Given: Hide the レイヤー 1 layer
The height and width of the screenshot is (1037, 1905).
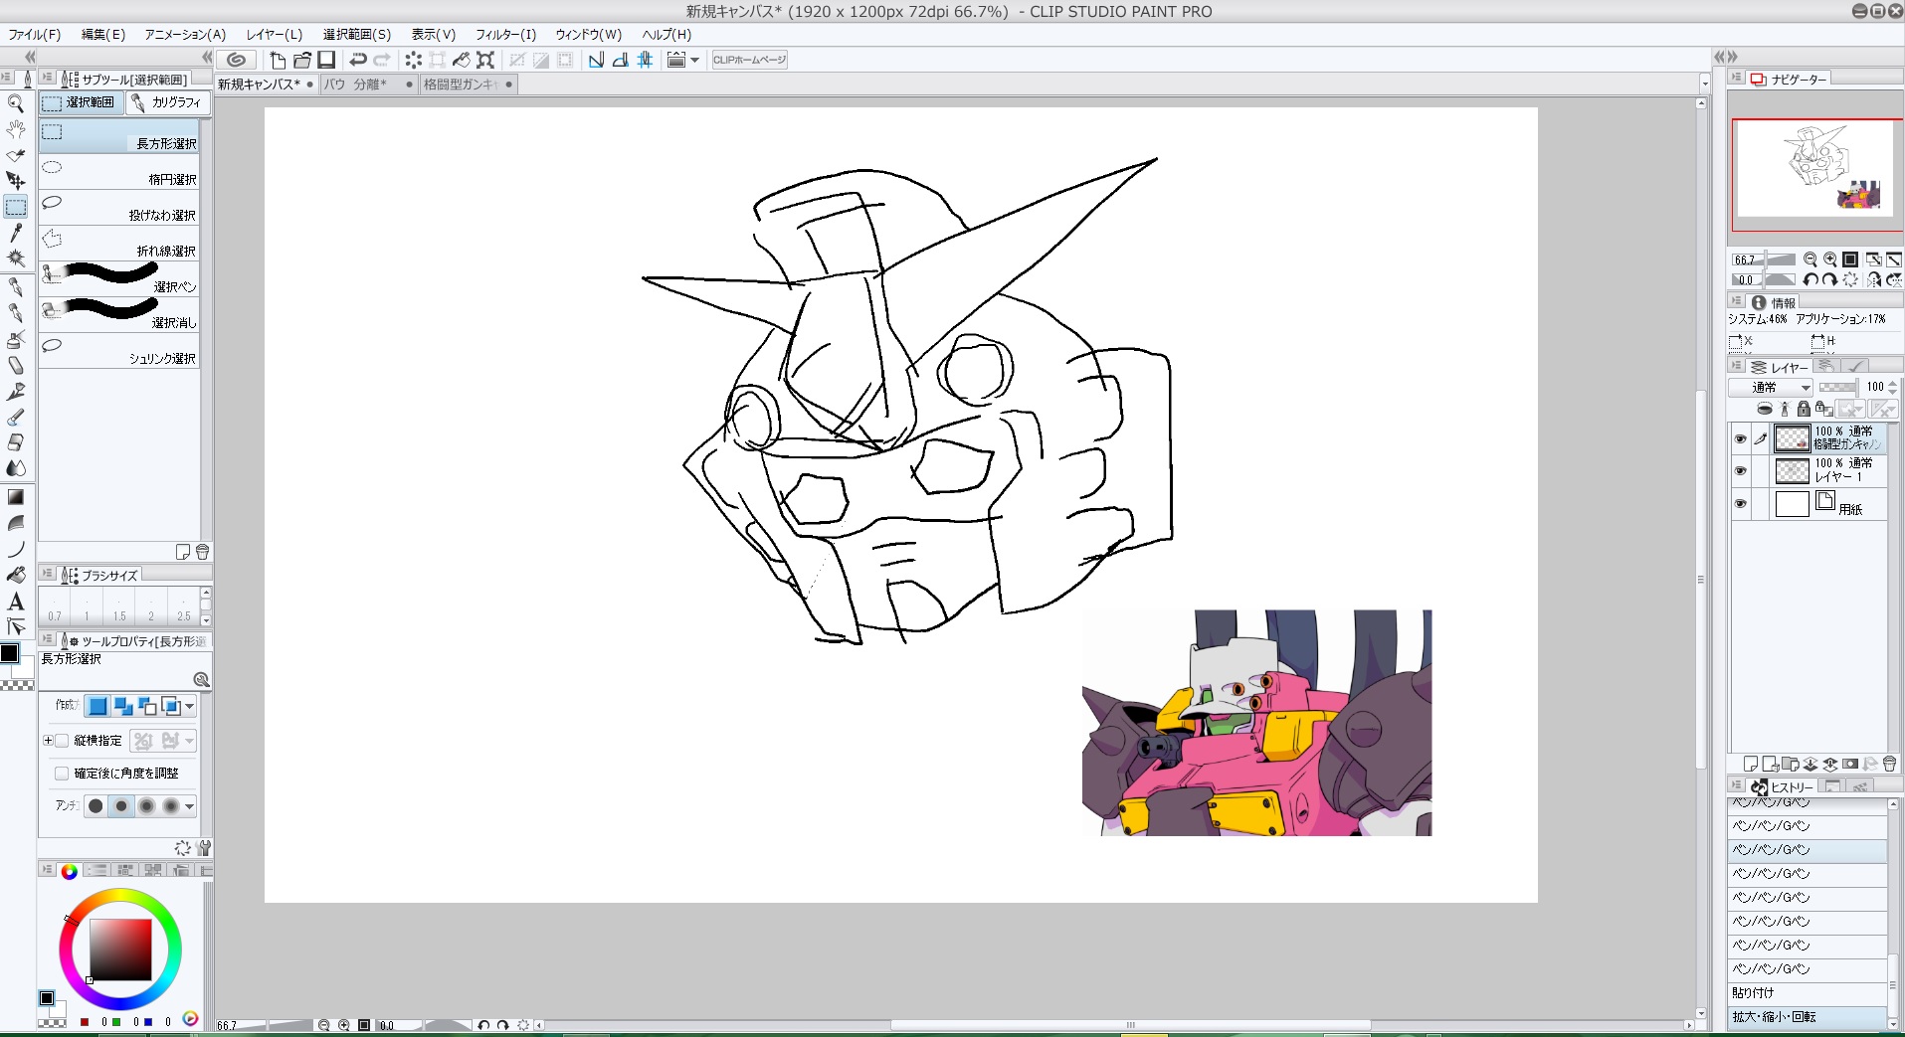Looking at the screenshot, I should pos(1740,471).
